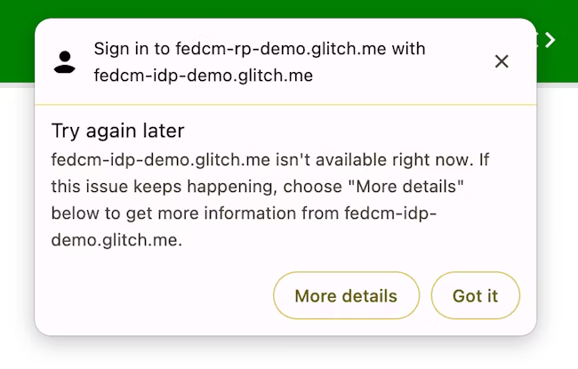This screenshot has height=369, width=578.
Task: Click the "Sign in to fedcm-rp-demo.glitch.me with" title line
Action: 259,48
